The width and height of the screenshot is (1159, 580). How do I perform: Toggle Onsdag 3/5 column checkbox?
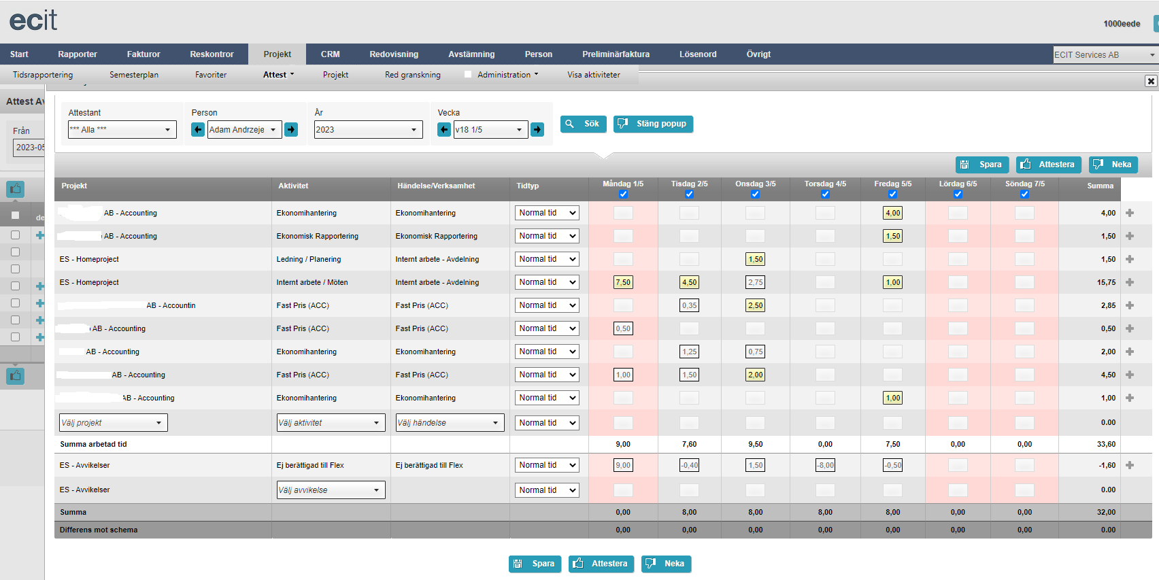(755, 194)
